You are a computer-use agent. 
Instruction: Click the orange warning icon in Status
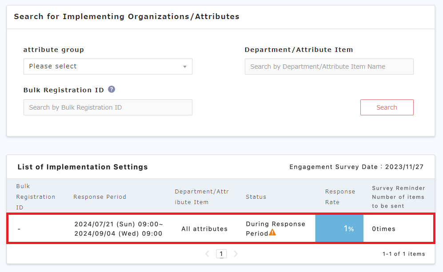coord(272,233)
